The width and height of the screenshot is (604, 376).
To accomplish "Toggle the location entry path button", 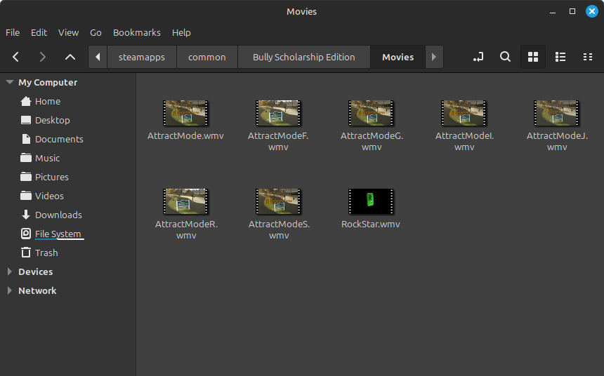I will [x=478, y=57].
